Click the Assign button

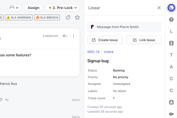(34, 8)
